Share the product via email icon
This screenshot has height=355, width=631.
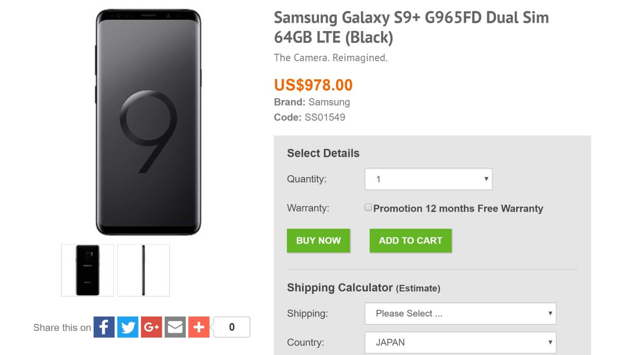[x=175, y=327]
